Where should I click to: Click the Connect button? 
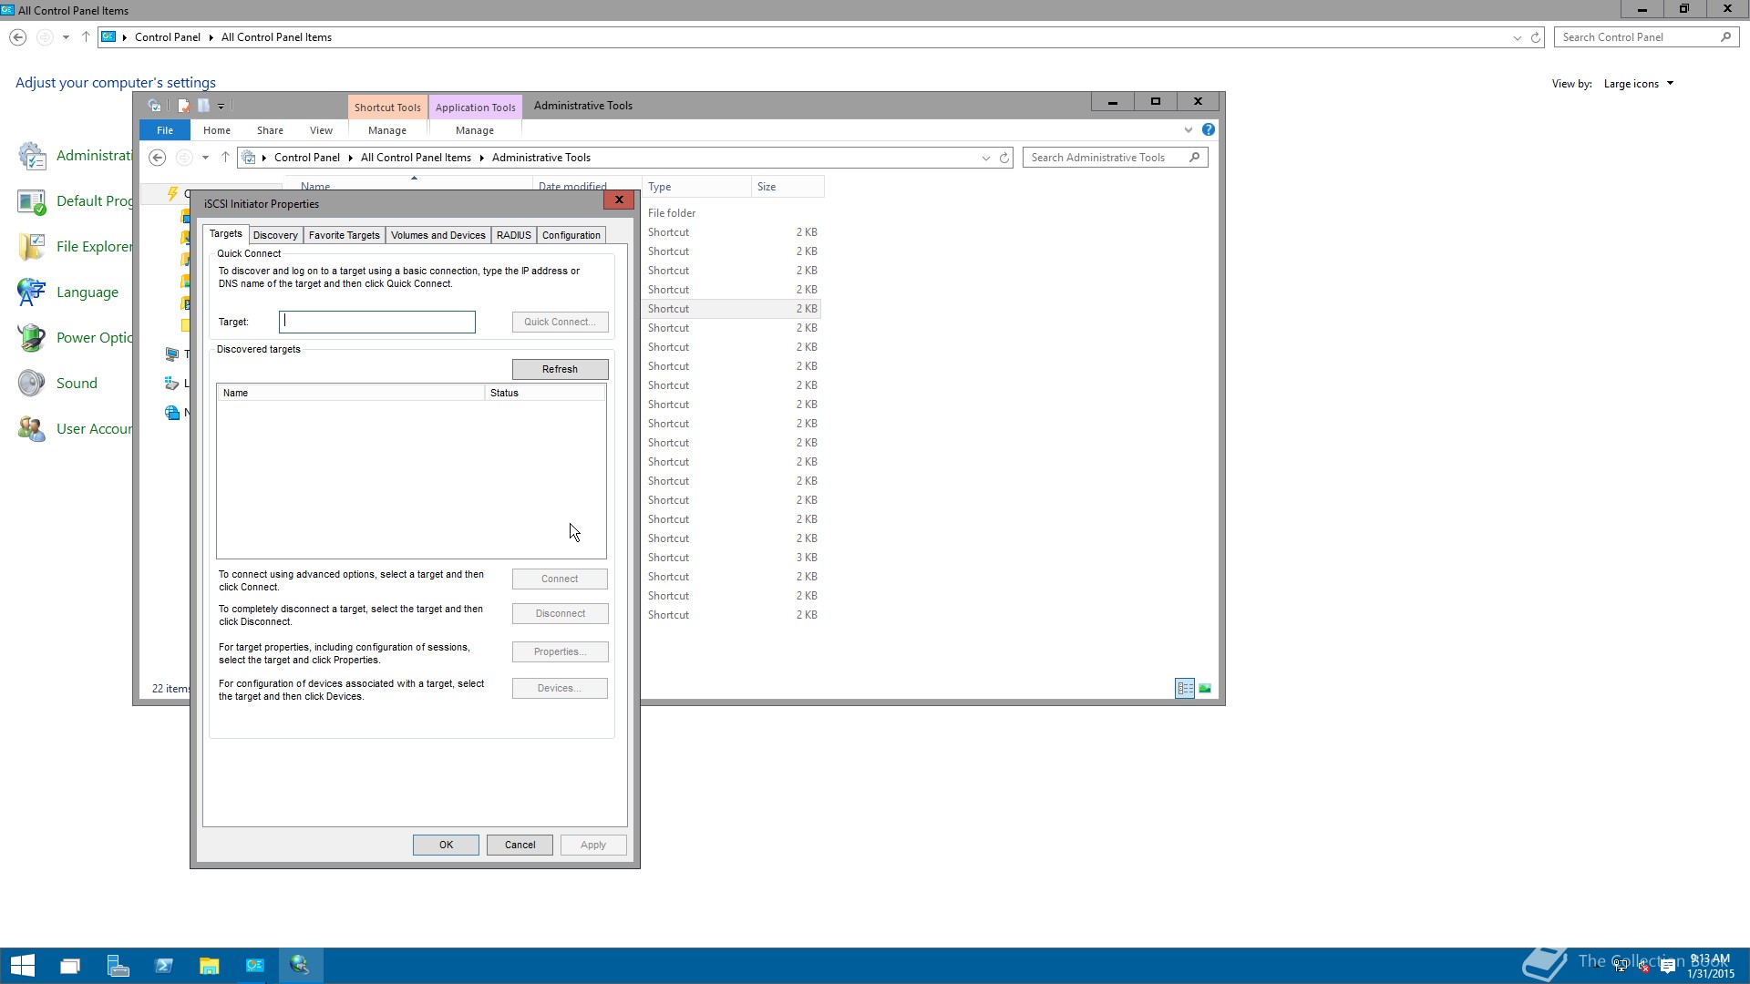coord(560,579)
